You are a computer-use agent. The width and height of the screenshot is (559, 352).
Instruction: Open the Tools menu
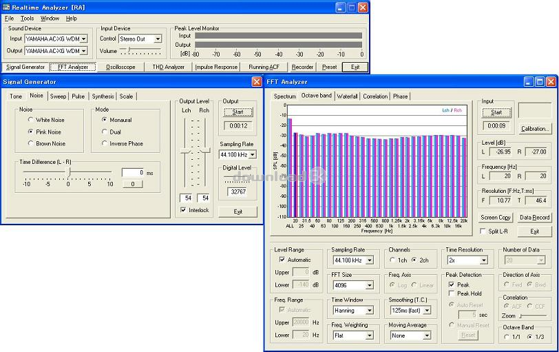pyautogui.click(x=27, y=18)
